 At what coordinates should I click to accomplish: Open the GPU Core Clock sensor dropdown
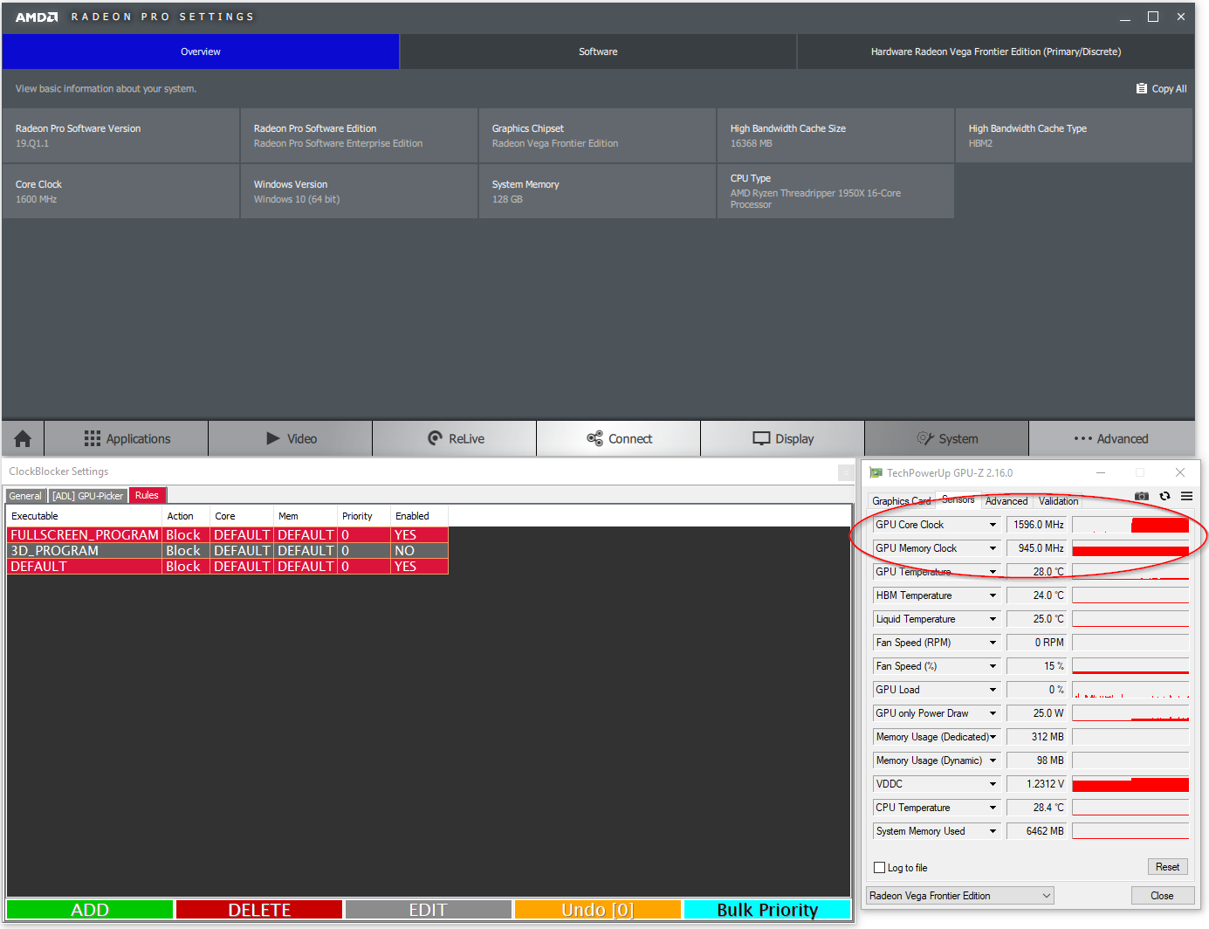point(994,524)
